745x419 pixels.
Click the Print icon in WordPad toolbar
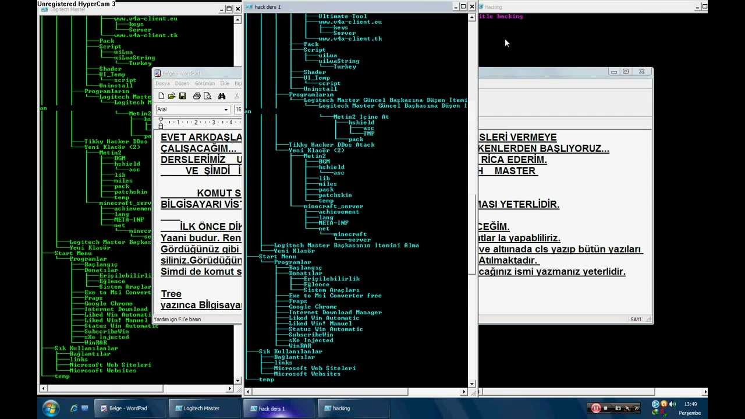click(x=197, y=95)
